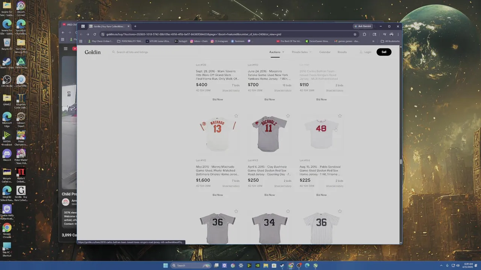Show bid history for the $1,600 Machado lot
Screen dimensions: 481x270
(231, 186)
